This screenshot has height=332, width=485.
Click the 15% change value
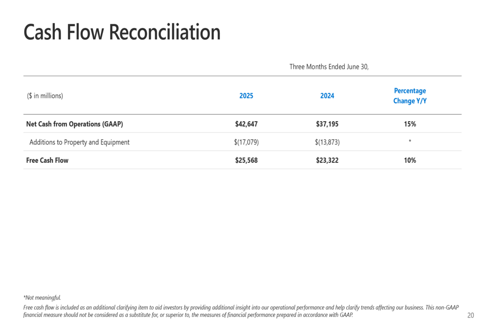coord(410,124)
